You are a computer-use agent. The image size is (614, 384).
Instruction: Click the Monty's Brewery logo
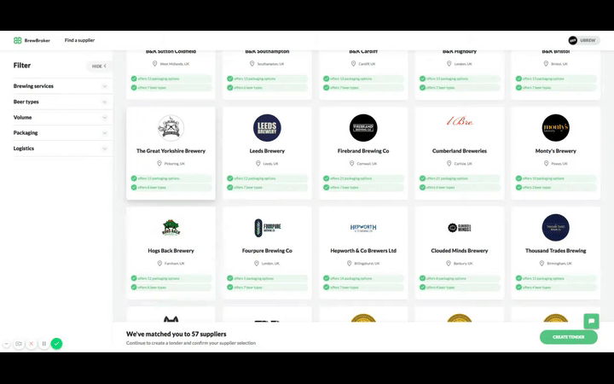click(x=556, y=128)
